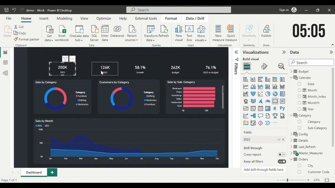Toggle the Cross-report drill through switch
The image size is (335, 188).
pyautogui.click(x=282, y=155)
